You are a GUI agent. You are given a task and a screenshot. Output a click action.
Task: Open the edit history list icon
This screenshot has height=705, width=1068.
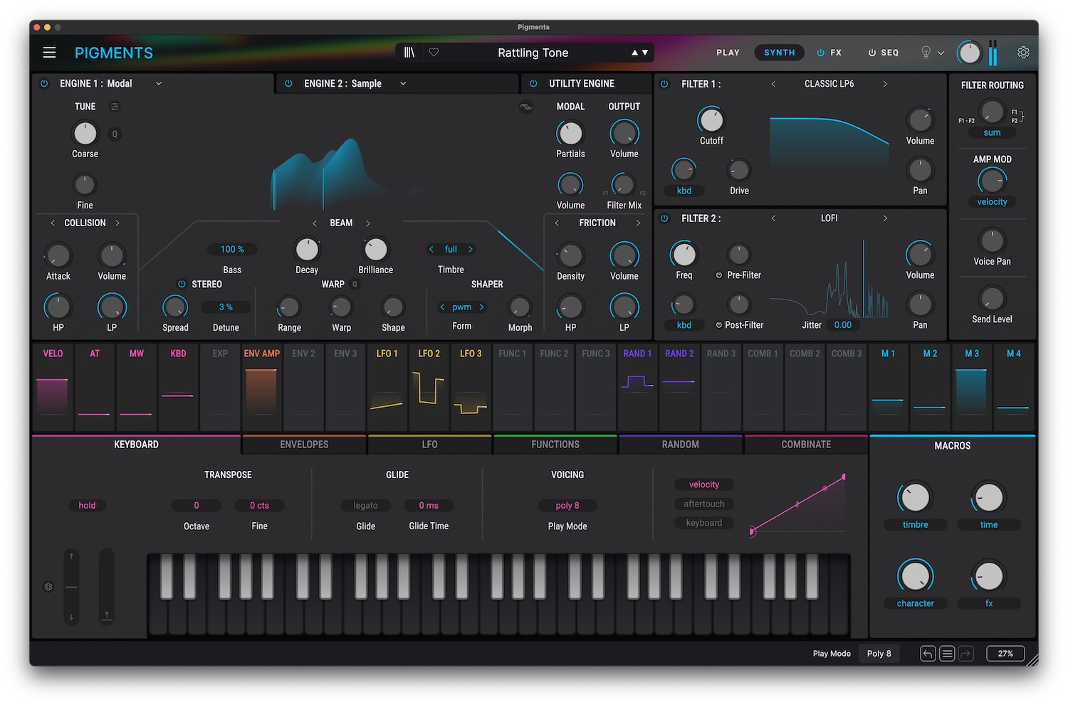click(947, 654)
